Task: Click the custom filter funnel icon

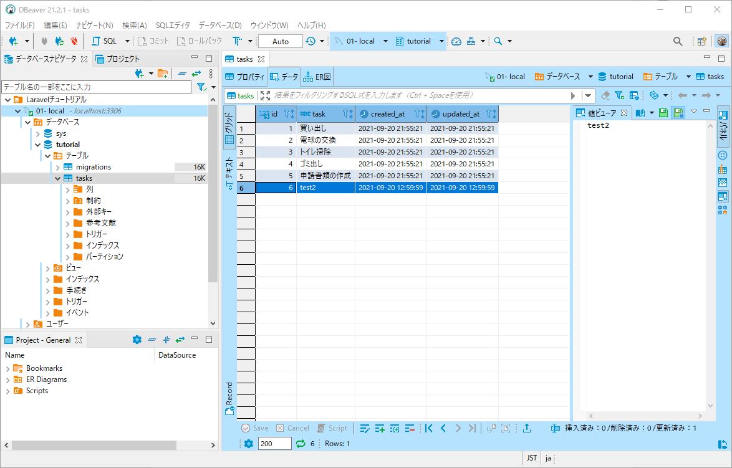Action: pos(620,95)
